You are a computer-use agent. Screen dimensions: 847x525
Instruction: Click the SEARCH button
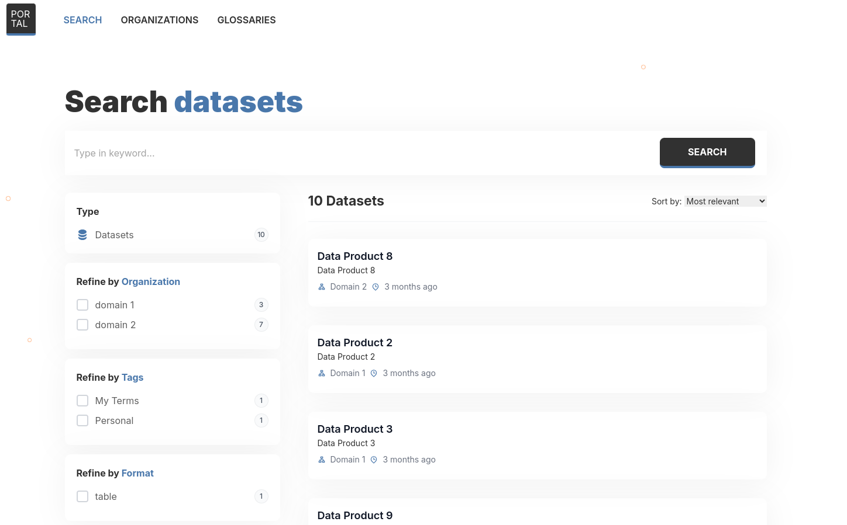click(707, 152)
